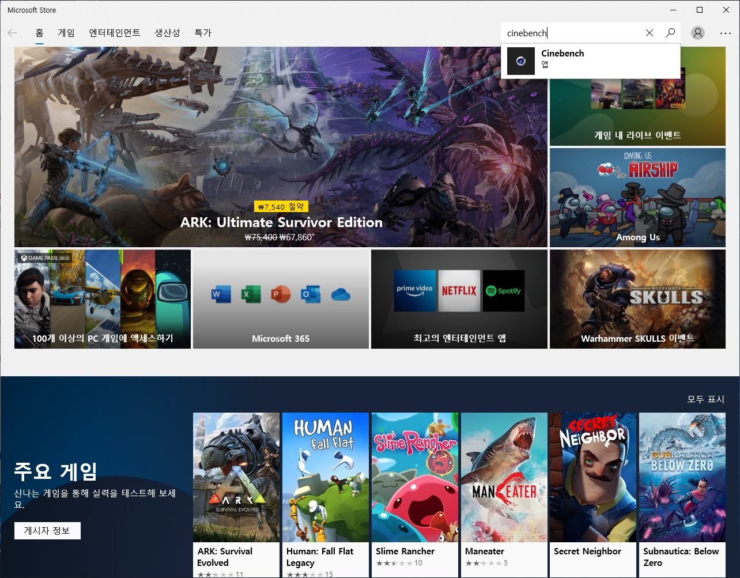Open the Among Us Airship tile
Image resolution: width=740 pixels, height=578 pixels.
(637, 198)
